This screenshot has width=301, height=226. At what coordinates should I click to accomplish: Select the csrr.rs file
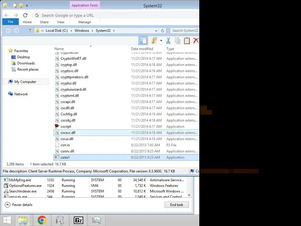[126, 145]
